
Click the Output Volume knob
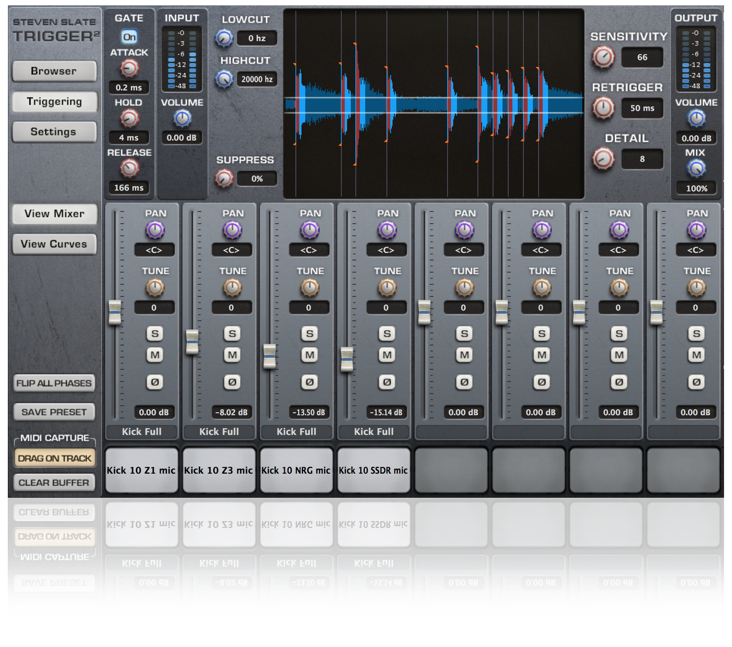pyautogui.click(x=697, y=118)
